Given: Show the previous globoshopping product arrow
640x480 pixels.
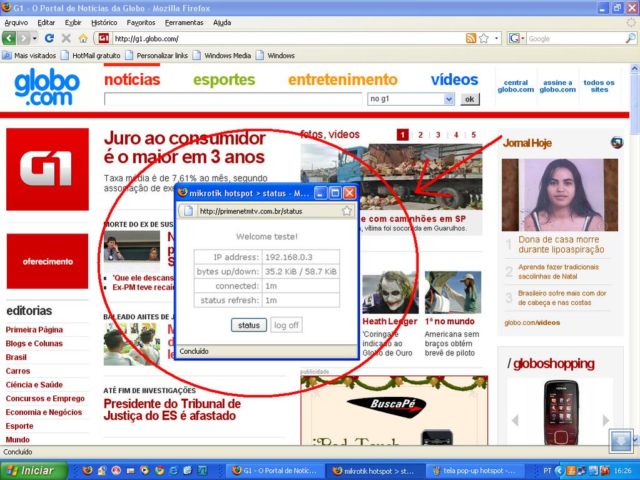Looking at the screenshot, I should [x=515, y=421].
